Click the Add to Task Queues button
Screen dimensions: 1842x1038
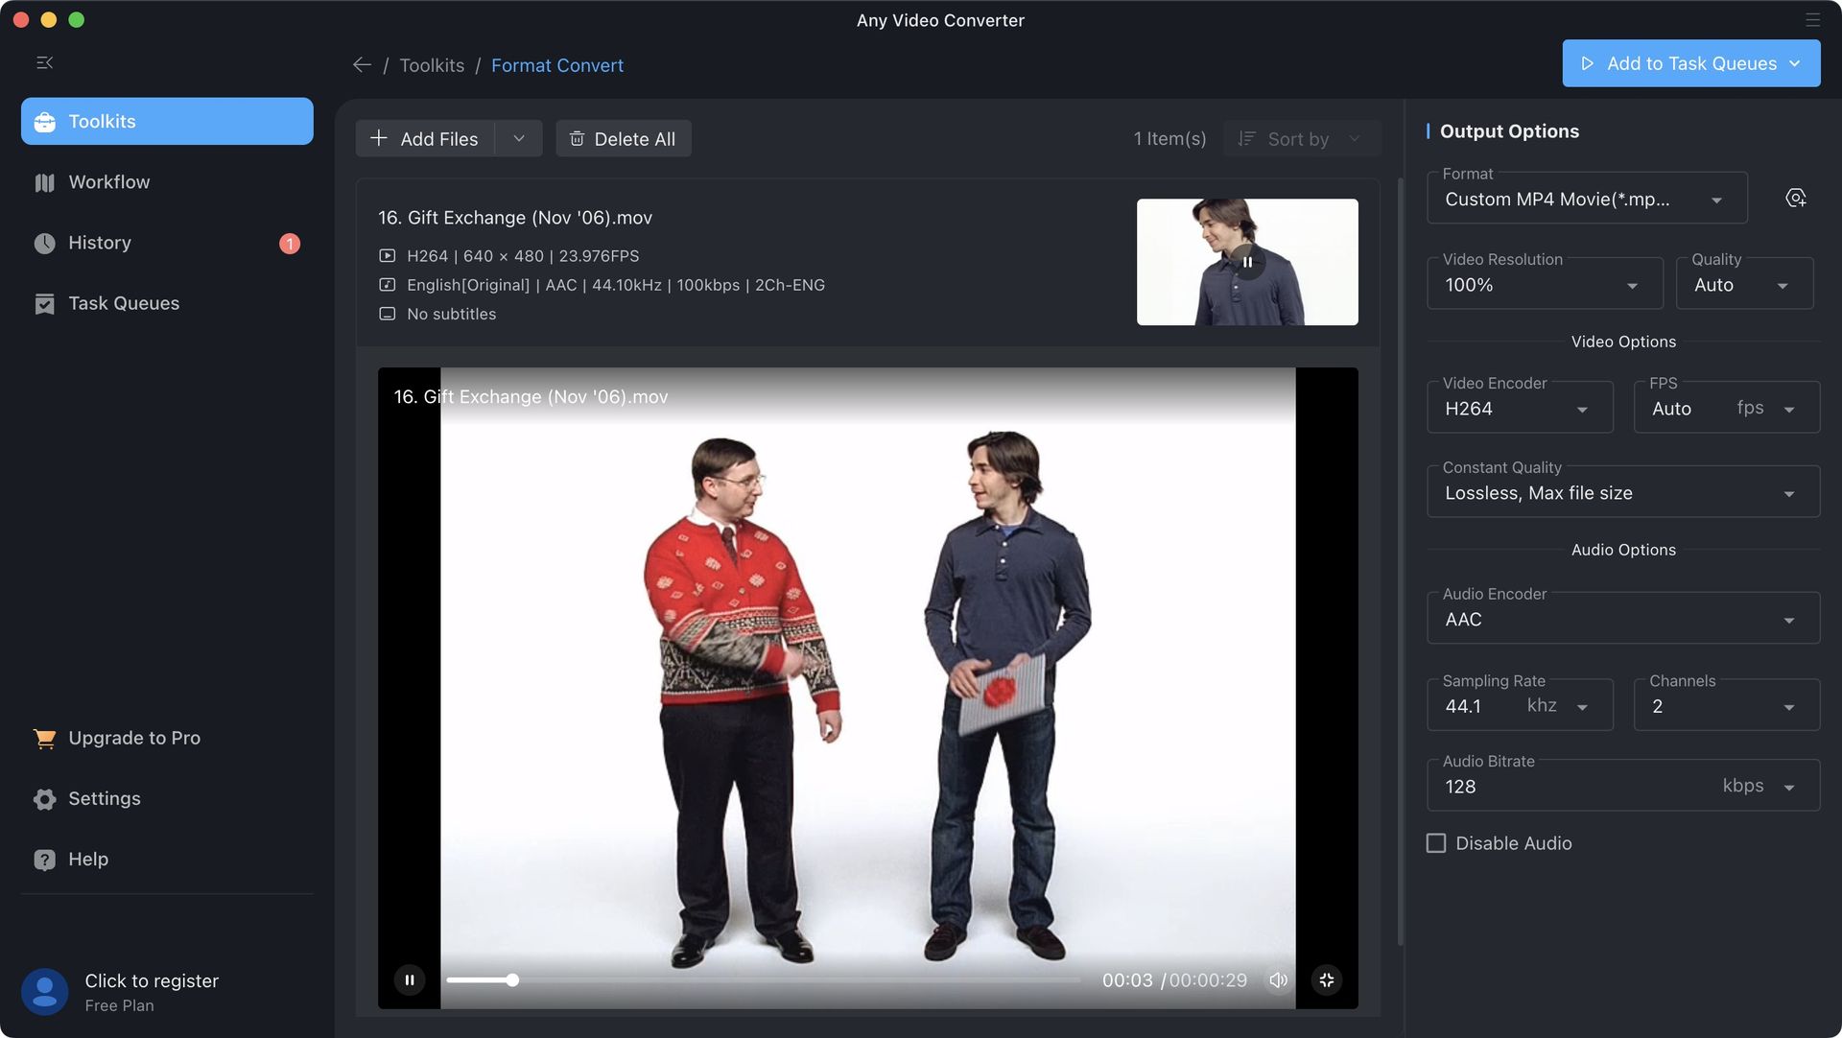(1690, 63)
